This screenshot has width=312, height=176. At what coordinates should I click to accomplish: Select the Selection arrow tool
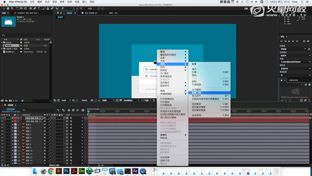(3, 8)
